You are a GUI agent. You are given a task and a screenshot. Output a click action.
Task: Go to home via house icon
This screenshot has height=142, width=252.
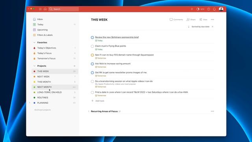click(x=45, y=9)
